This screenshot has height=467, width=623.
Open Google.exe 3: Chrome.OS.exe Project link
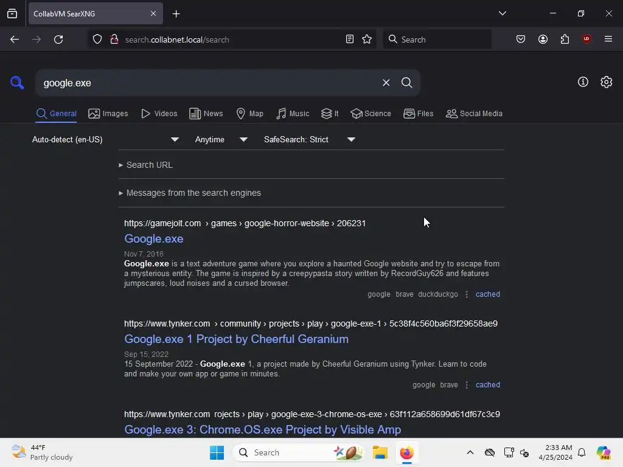263,430
